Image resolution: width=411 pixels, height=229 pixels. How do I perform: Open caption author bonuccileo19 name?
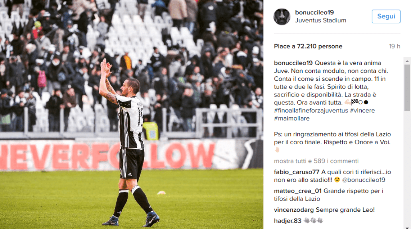point(293,63)
